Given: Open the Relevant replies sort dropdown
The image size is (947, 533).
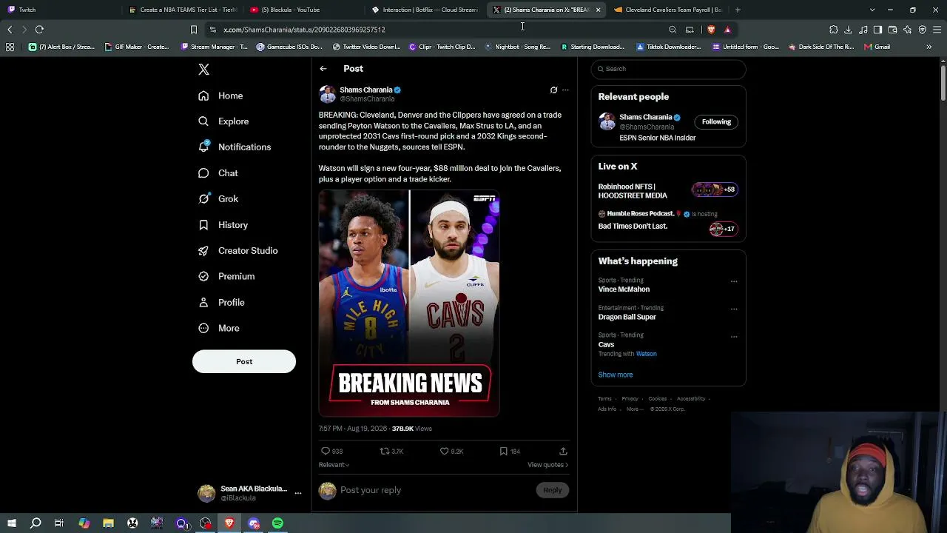Looking at the screenshot, I should 334,465.
